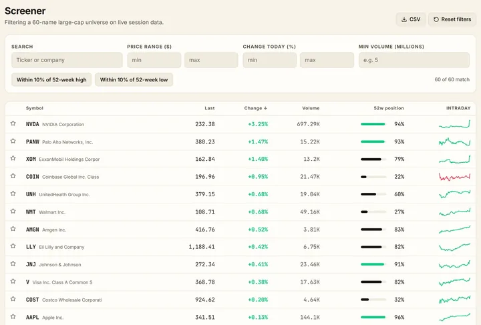Open the COIN red intraday sparkline
This screenshot has height=325, width=481.
point(455,177)
